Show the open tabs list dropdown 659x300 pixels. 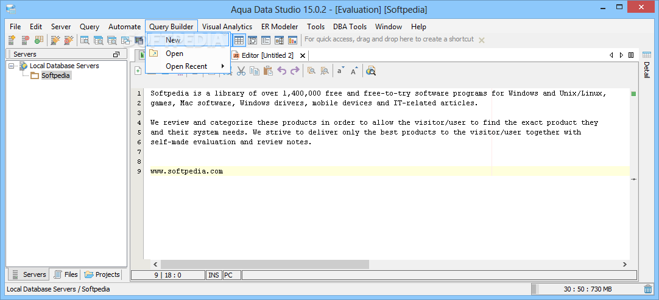pyautogui.click(x=631, y=55)
